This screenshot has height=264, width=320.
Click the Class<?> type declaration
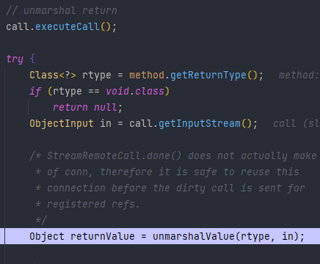pos(53,75)
